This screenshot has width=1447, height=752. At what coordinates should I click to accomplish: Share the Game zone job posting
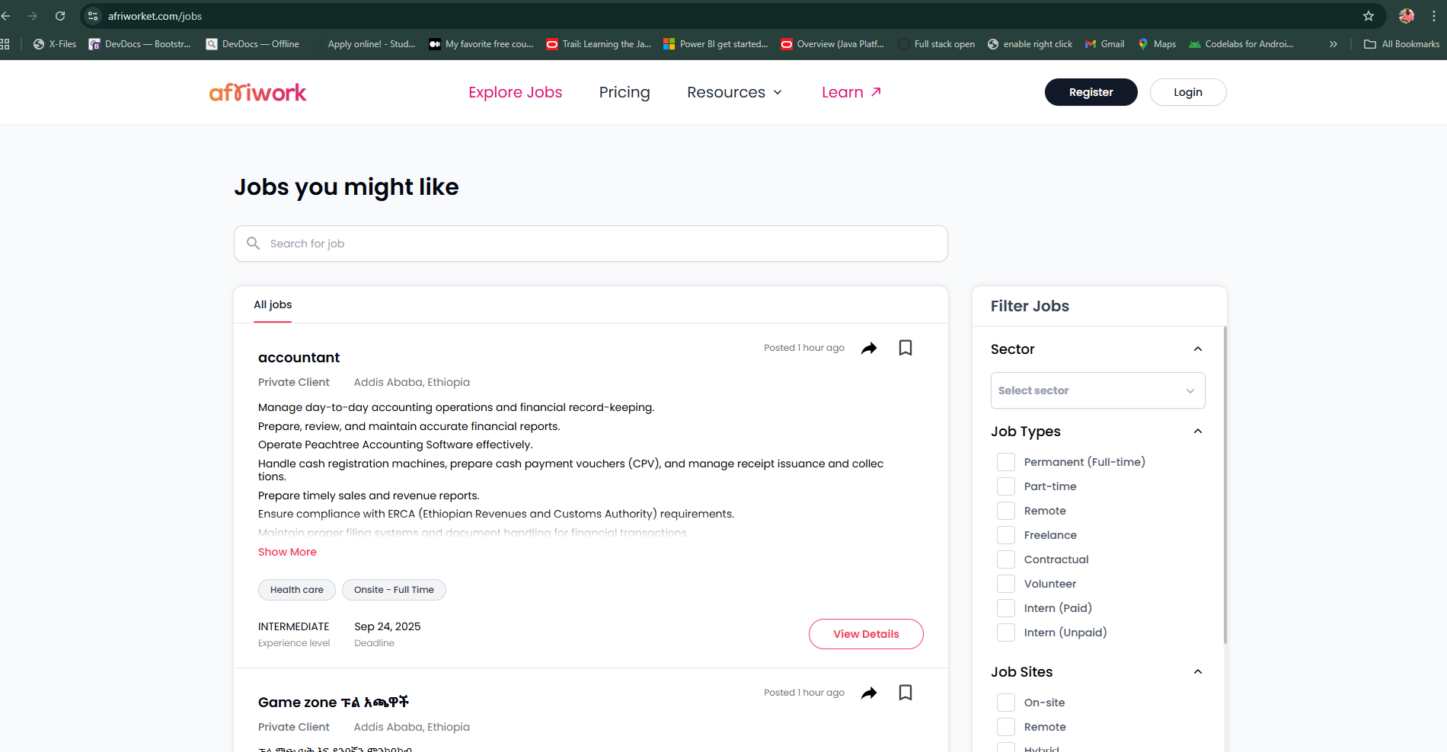click(x=869, y=693)
